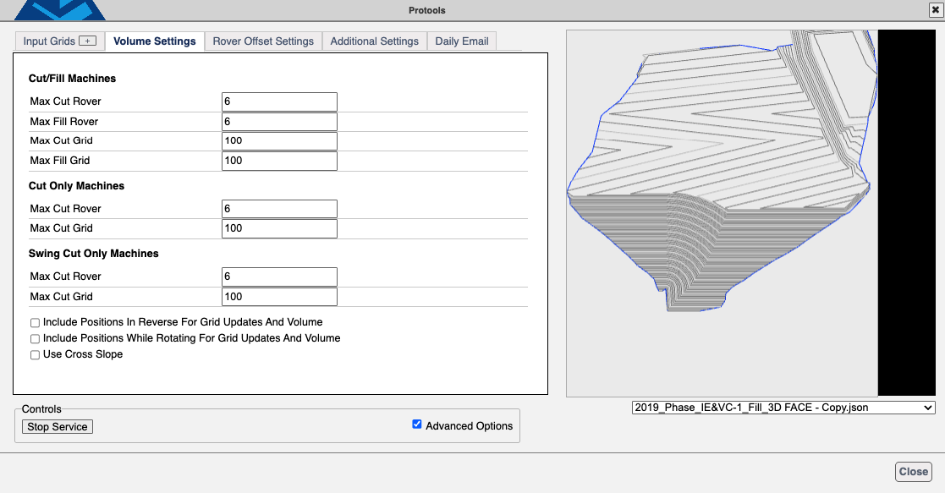Viewport: 945px width, 493px height.
Task: Click the Swing Cut Only Machines heading
Action: 93,253
